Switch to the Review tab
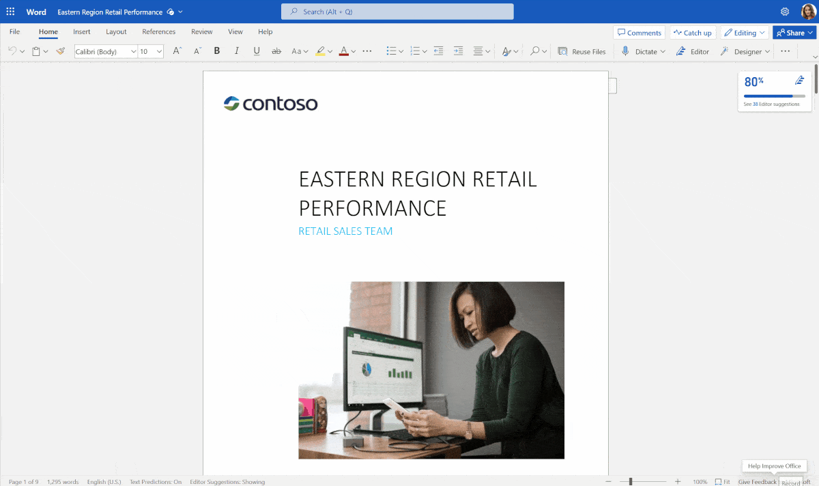The height and width of the screenshot is (486, 819). coord(202,31)
